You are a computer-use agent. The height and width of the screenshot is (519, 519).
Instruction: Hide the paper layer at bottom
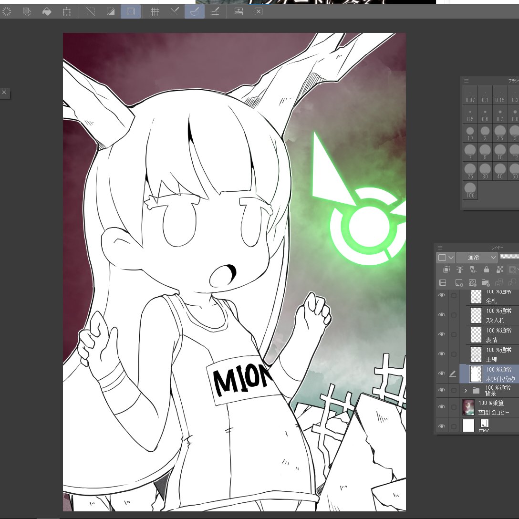[442, 426]
